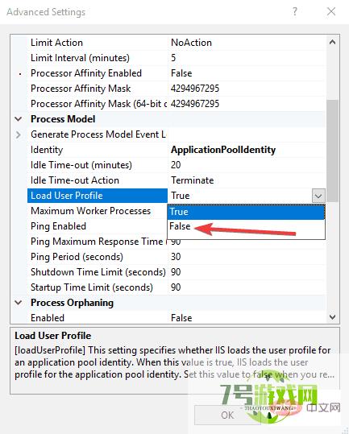The height and width of the screenshot is (434, 349).
Task: Open the Load User Profile dropdown arrow
Action: (x=318, y=196)
